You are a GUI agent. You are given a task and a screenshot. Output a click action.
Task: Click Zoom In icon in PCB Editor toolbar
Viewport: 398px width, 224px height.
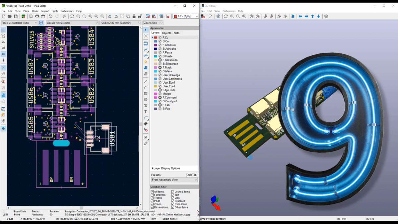[x=78, y=16]
